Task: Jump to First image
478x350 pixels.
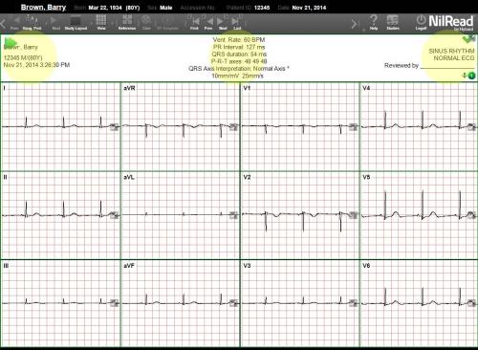Action: 194,22
